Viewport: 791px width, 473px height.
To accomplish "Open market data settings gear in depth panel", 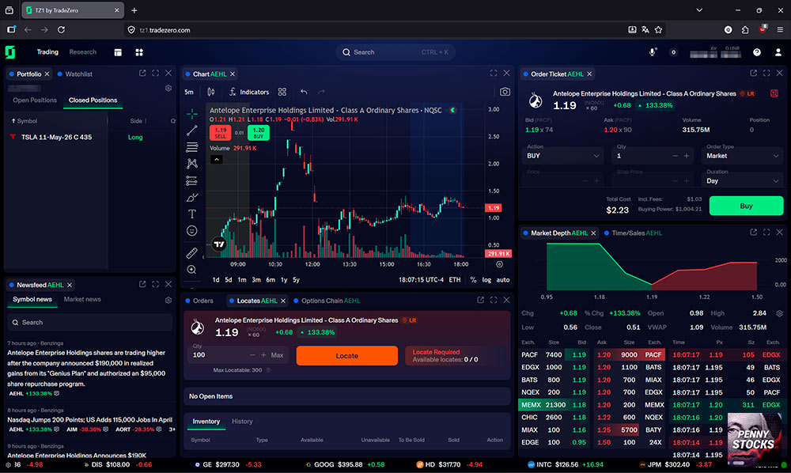I will [779, 313].
